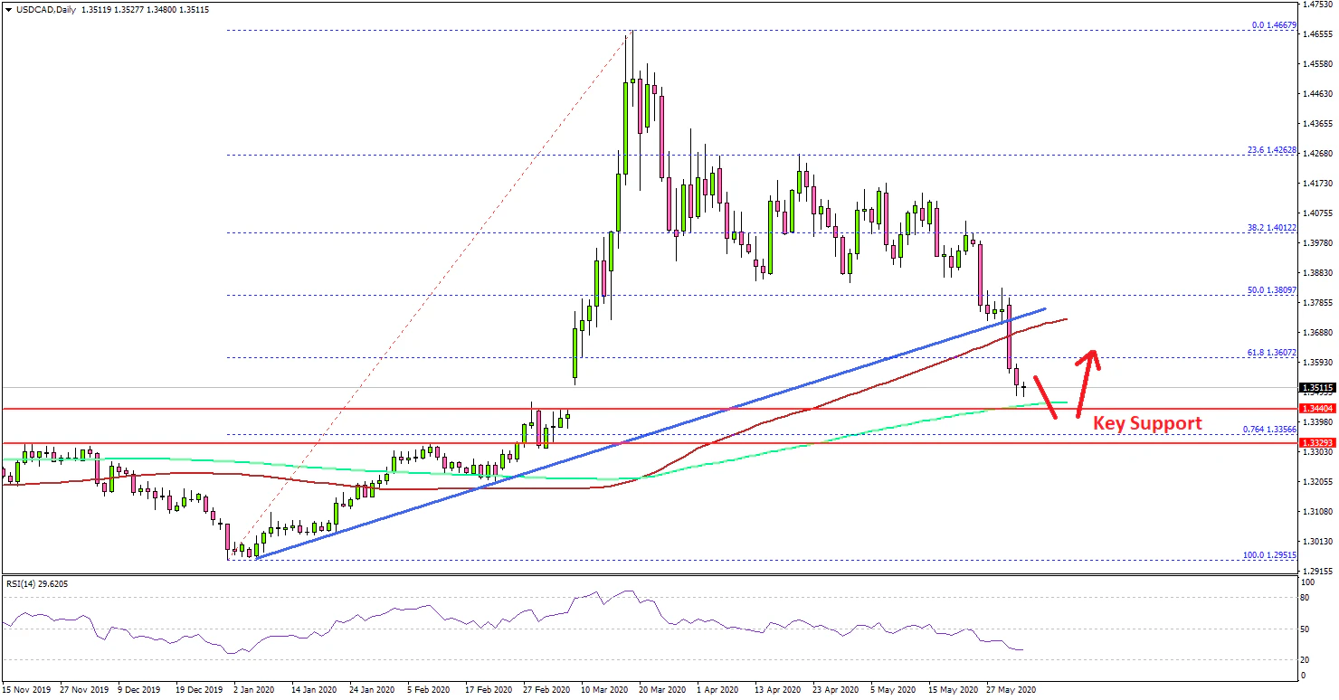
Task: Select the red 1.32993 price tag
Action: point(1316,443)
